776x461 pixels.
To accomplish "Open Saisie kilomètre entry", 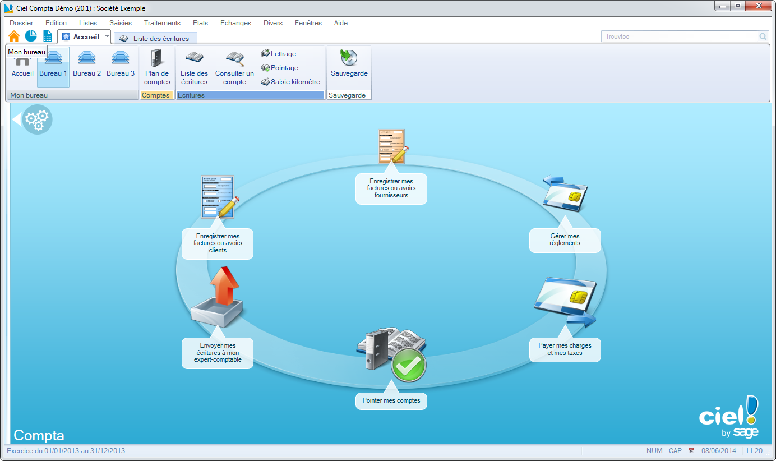I will (290, 82).
